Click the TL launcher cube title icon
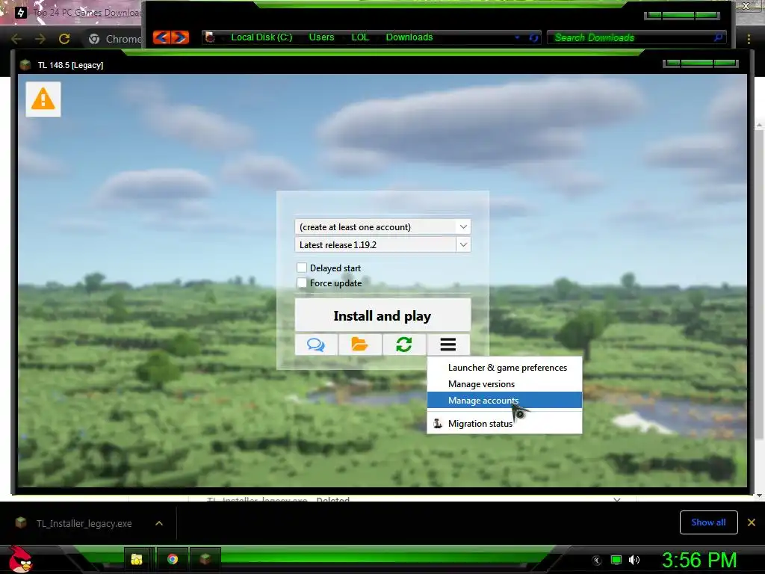Screen dimensions: 765x574 click(x=25, y=65)
